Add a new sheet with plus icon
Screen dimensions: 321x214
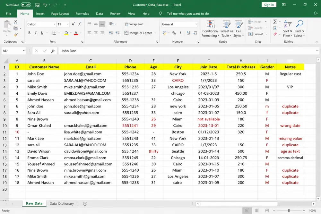(85, 203)
